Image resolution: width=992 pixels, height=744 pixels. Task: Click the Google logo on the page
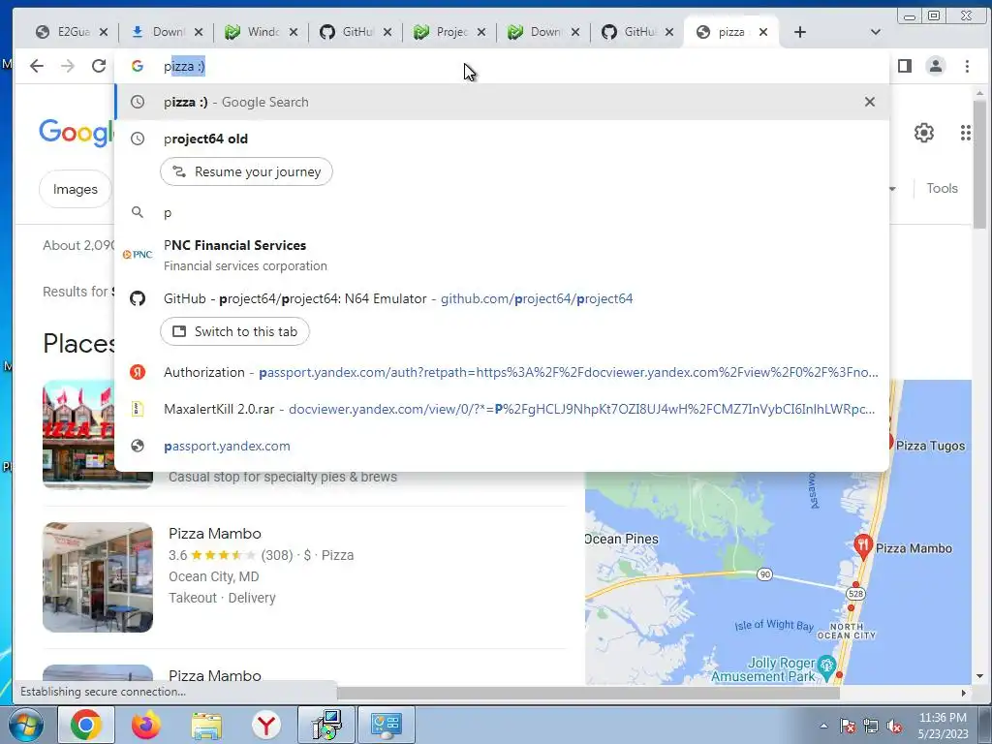[77, 132]
